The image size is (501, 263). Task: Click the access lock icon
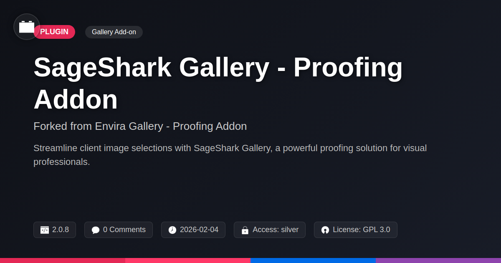(245, 230)
